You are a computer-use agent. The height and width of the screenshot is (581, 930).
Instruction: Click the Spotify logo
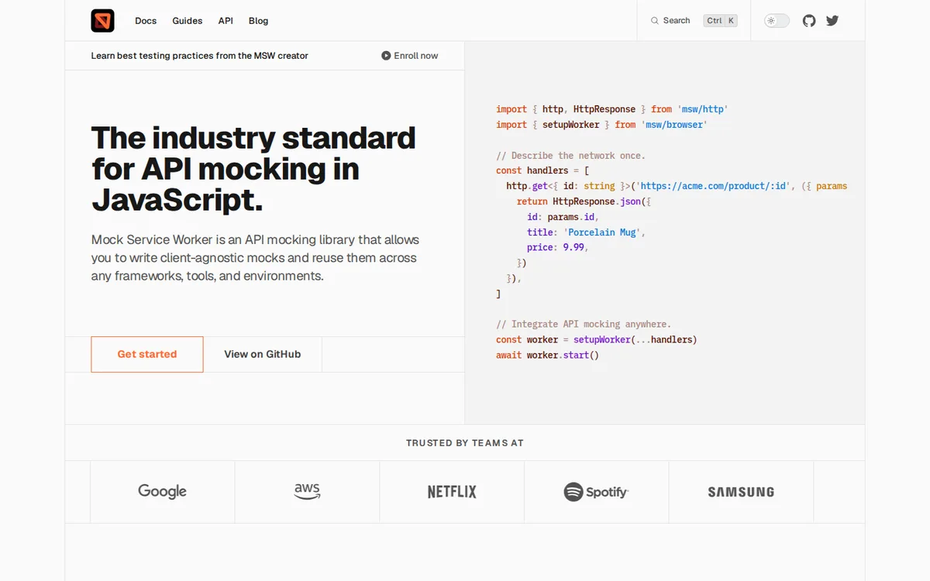596,492
